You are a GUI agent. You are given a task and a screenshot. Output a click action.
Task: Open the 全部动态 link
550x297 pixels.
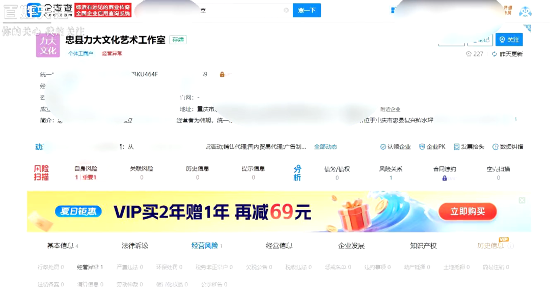[x=325, y=147]
